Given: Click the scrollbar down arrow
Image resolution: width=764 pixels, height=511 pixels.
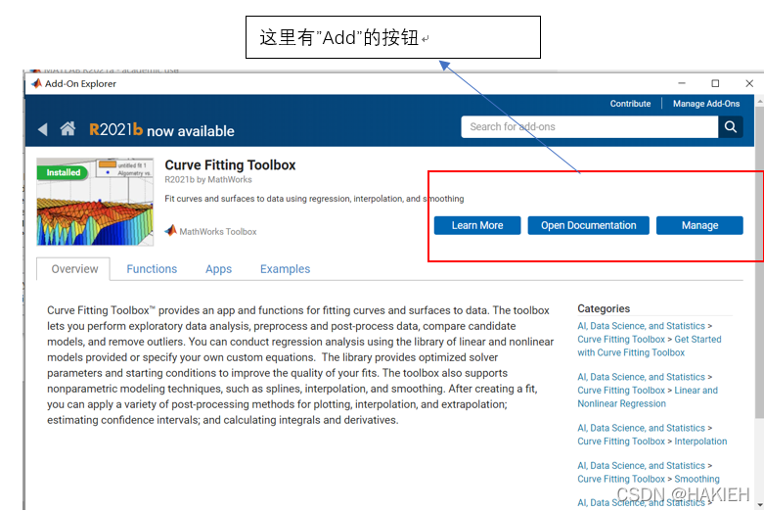Looking at the screenshot, I should [759, 505].
